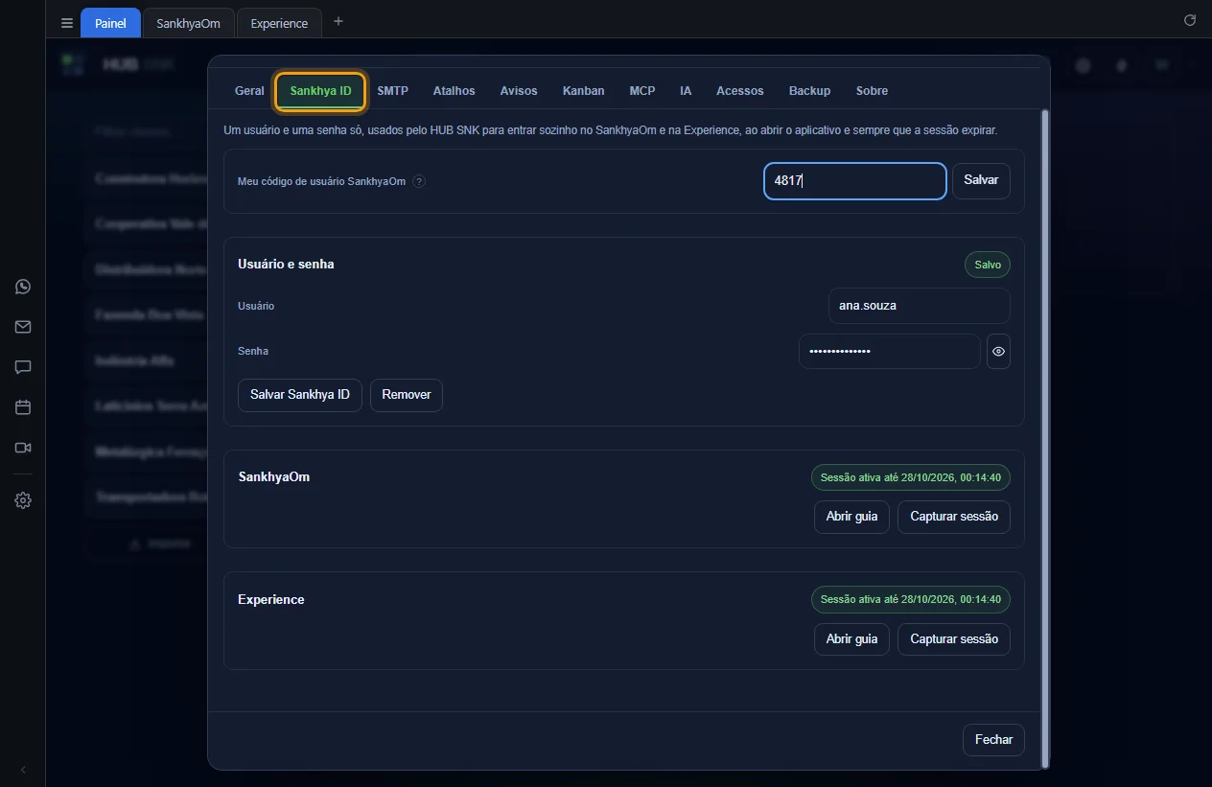
Task: Show the password with the eye icon
Action: (x=998, y=352)
